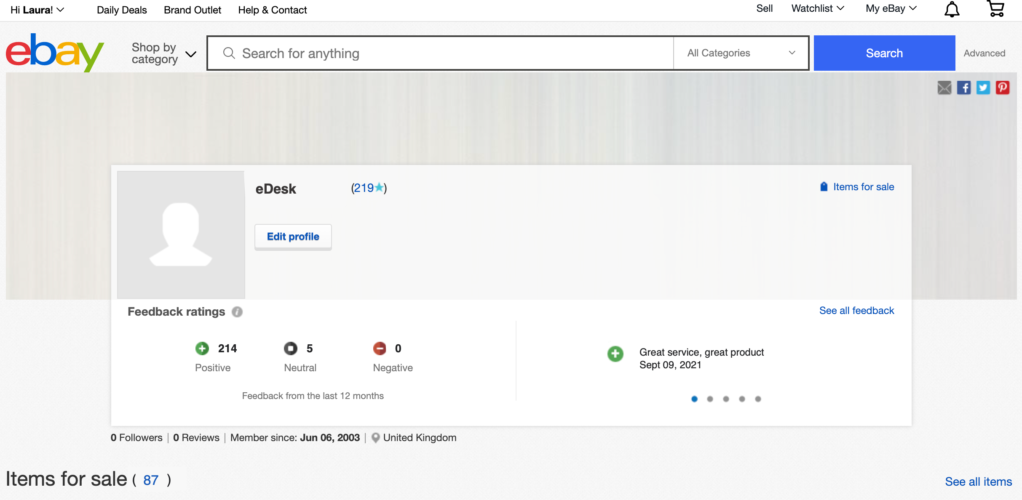Image resolution: width=1022 pixels, height=500 pixels.
Task: Click the negative feedback icon beside 0
Action: [x=380, y=348]
